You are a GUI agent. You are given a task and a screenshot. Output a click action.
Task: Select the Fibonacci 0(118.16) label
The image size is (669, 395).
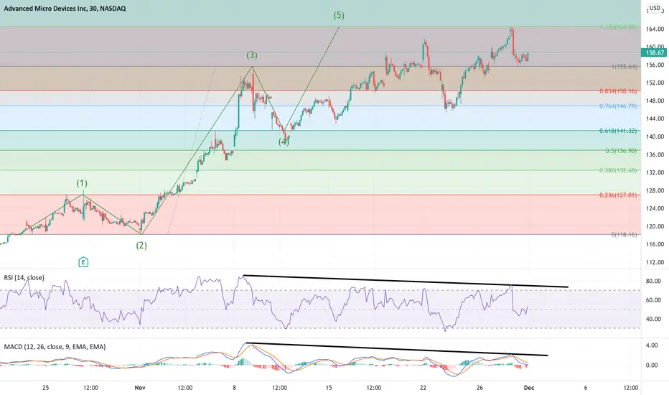(624, 234)
